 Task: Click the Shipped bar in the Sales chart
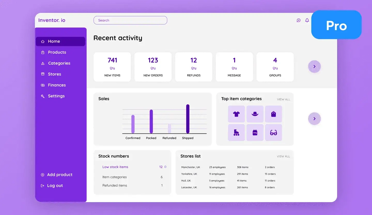coord(188,119)
